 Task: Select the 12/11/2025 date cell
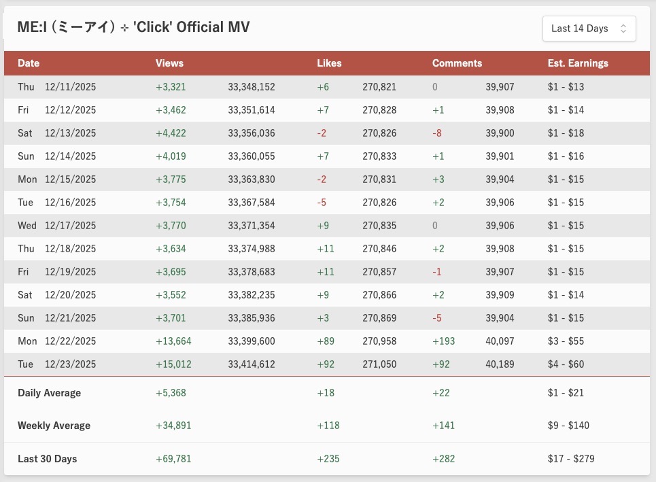(x=70, y=87)
